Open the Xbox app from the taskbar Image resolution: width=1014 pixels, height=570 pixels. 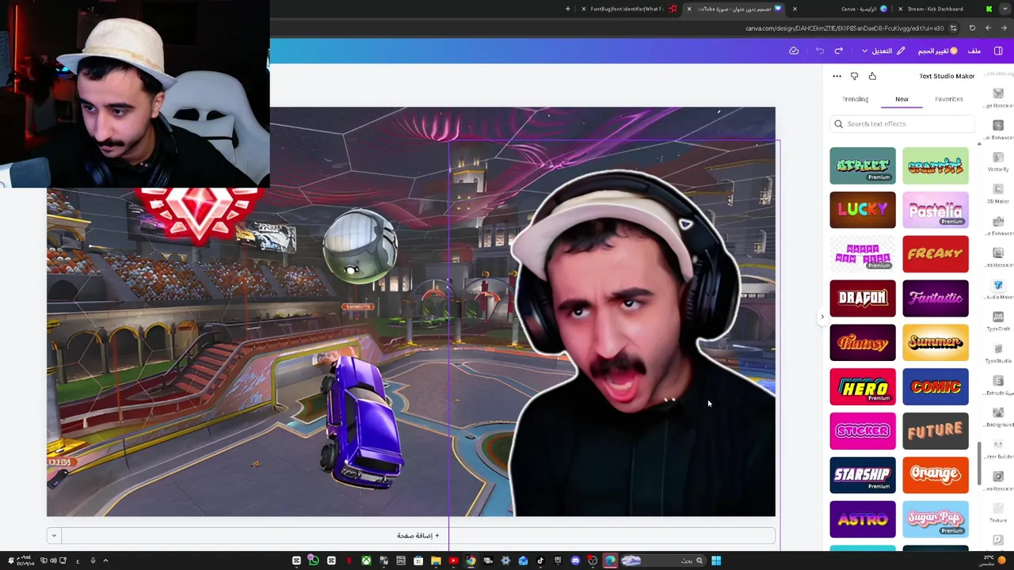[366, 560]
